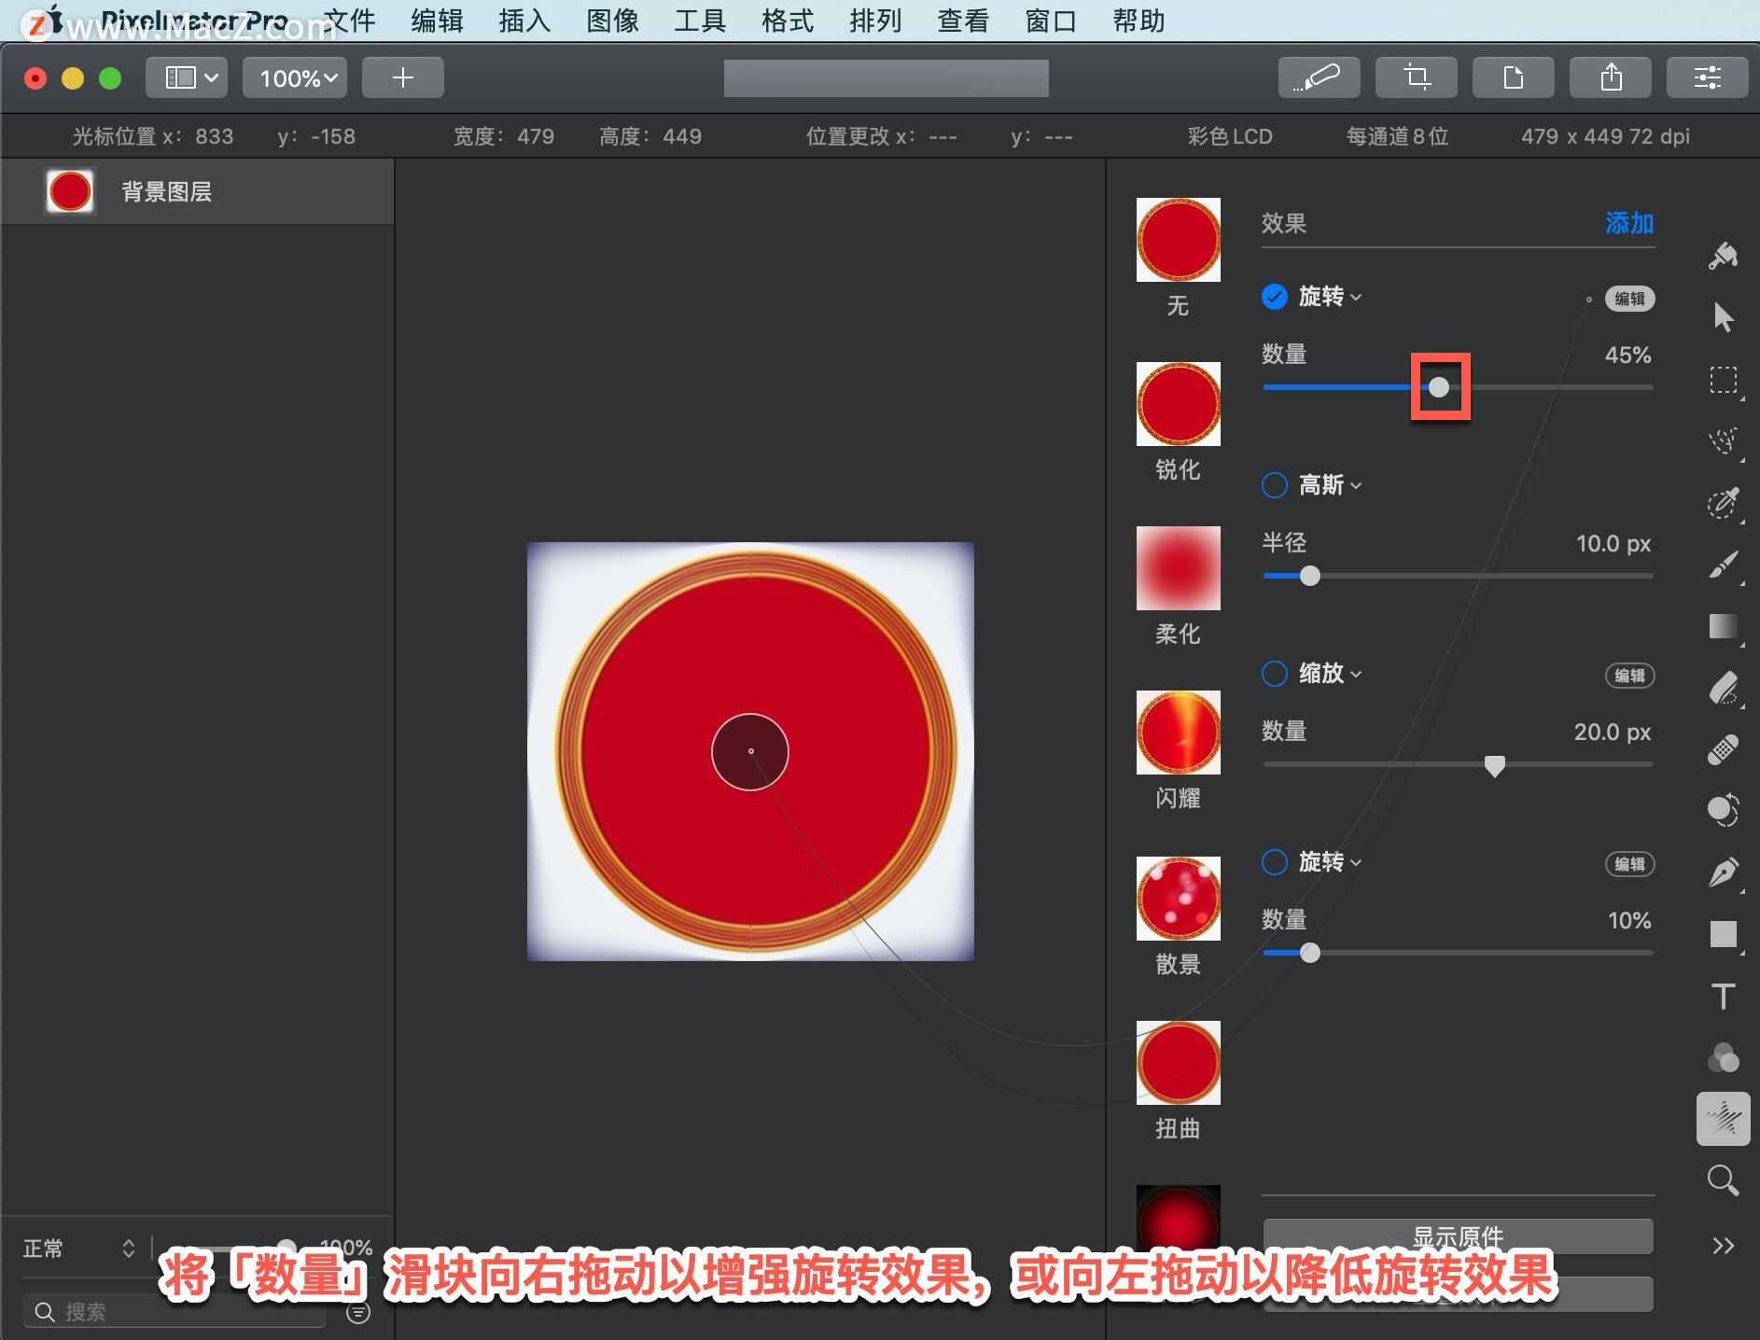Choose the rectangular selection tool
Image resolution: width=1760 pixels, height=1340 pixels.
pos(1723,380)
